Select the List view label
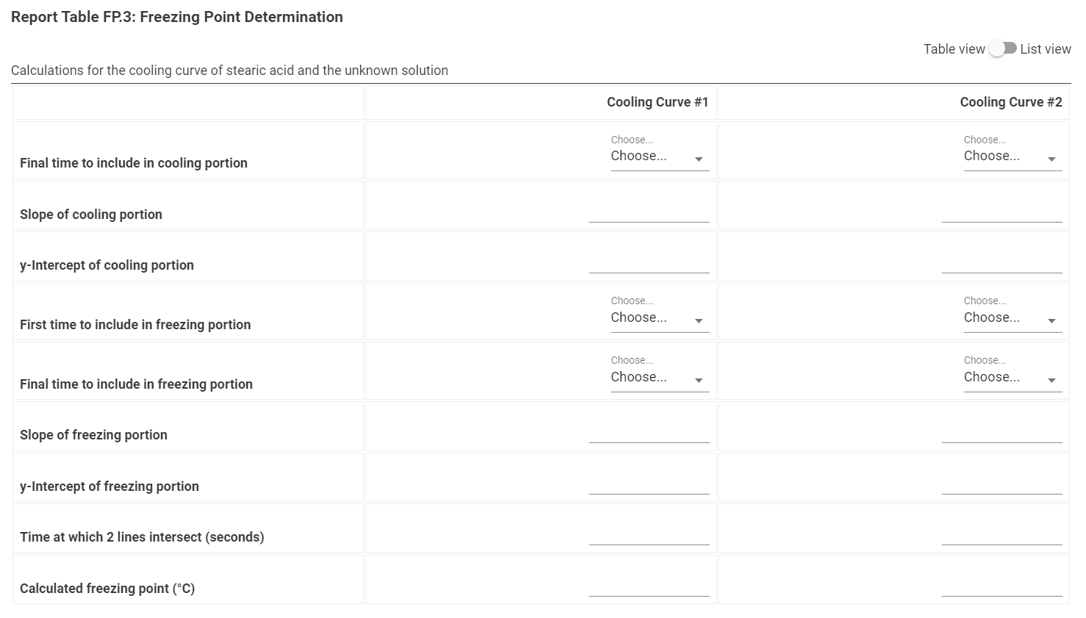Viewport: 1086px width, 618px height. pyautogui.click(x=1045, y=49)
